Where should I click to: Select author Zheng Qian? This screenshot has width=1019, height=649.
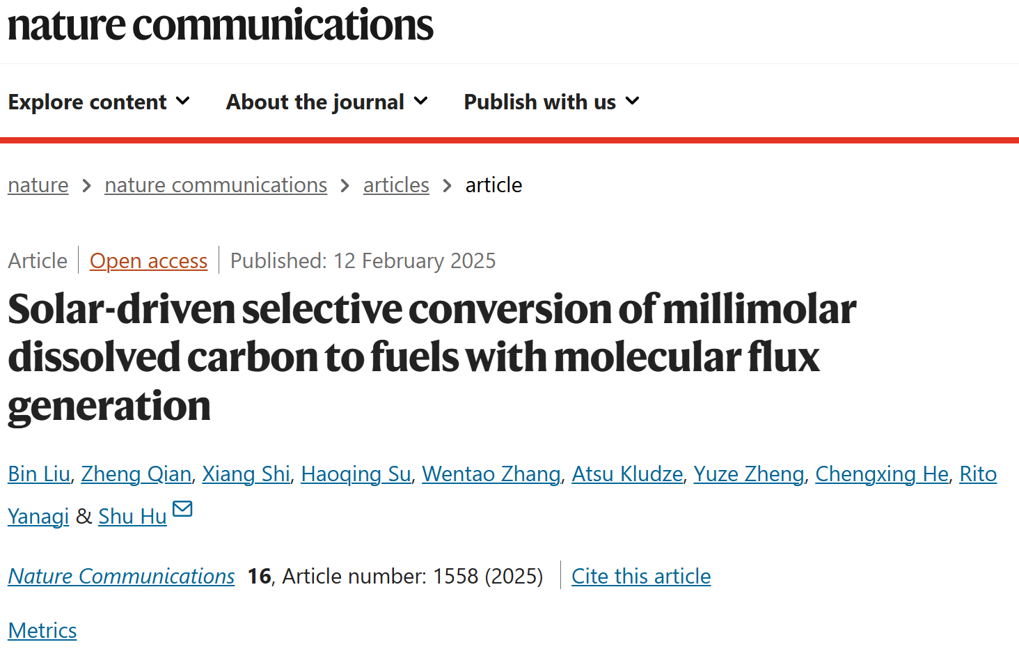(136, 474)
